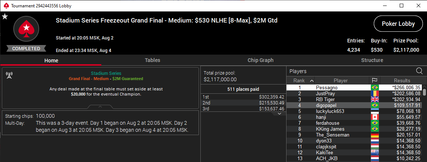Open player search magnifier icon
427x162 pixels.
419,71
